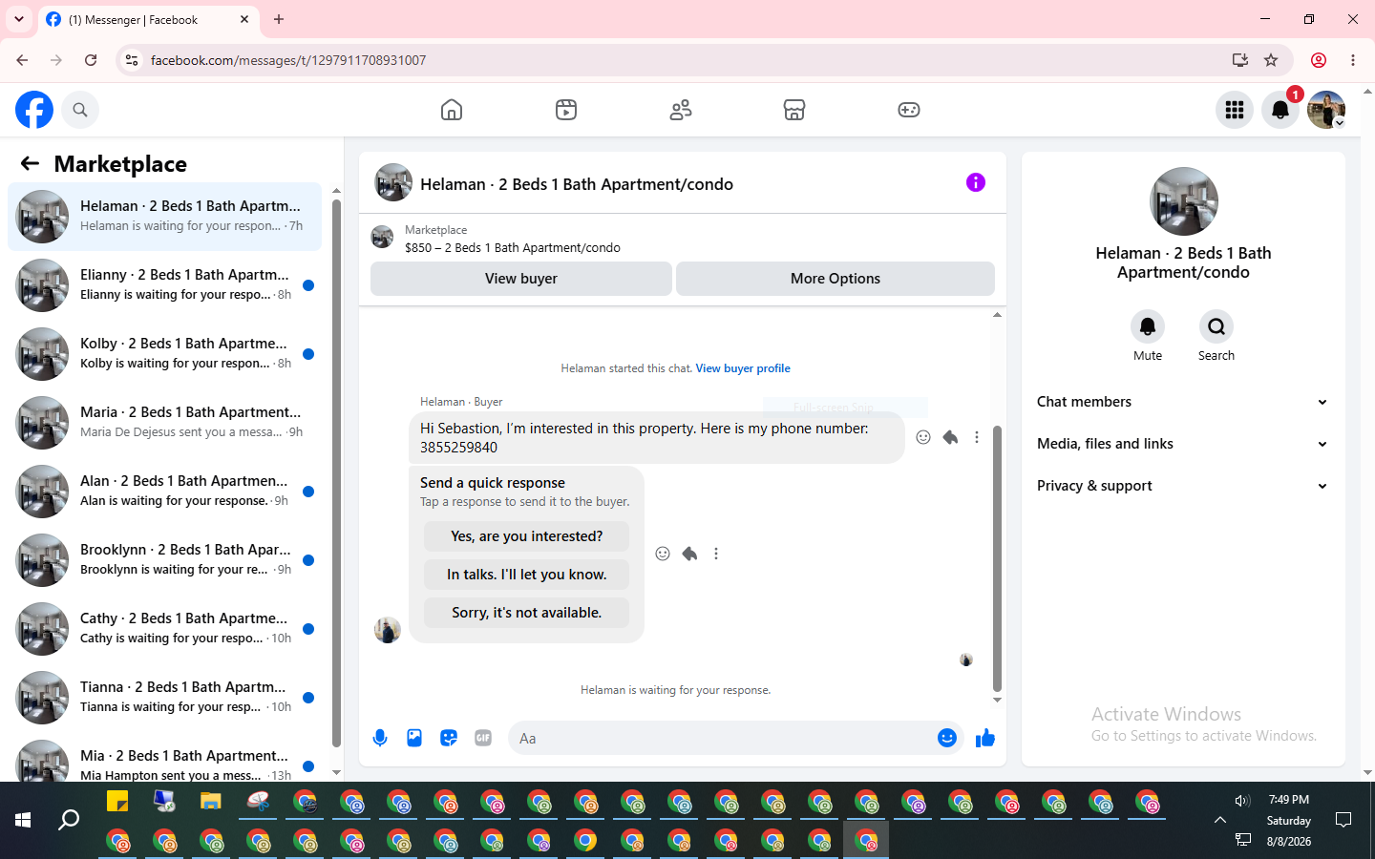The image size is (1375, 859).
Task: Expand the Chat members section
Action: [1183, 402]
